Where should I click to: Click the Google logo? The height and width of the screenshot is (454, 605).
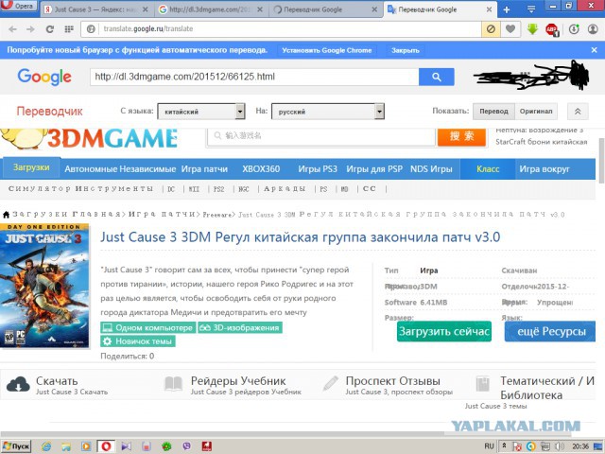(44, 77)
